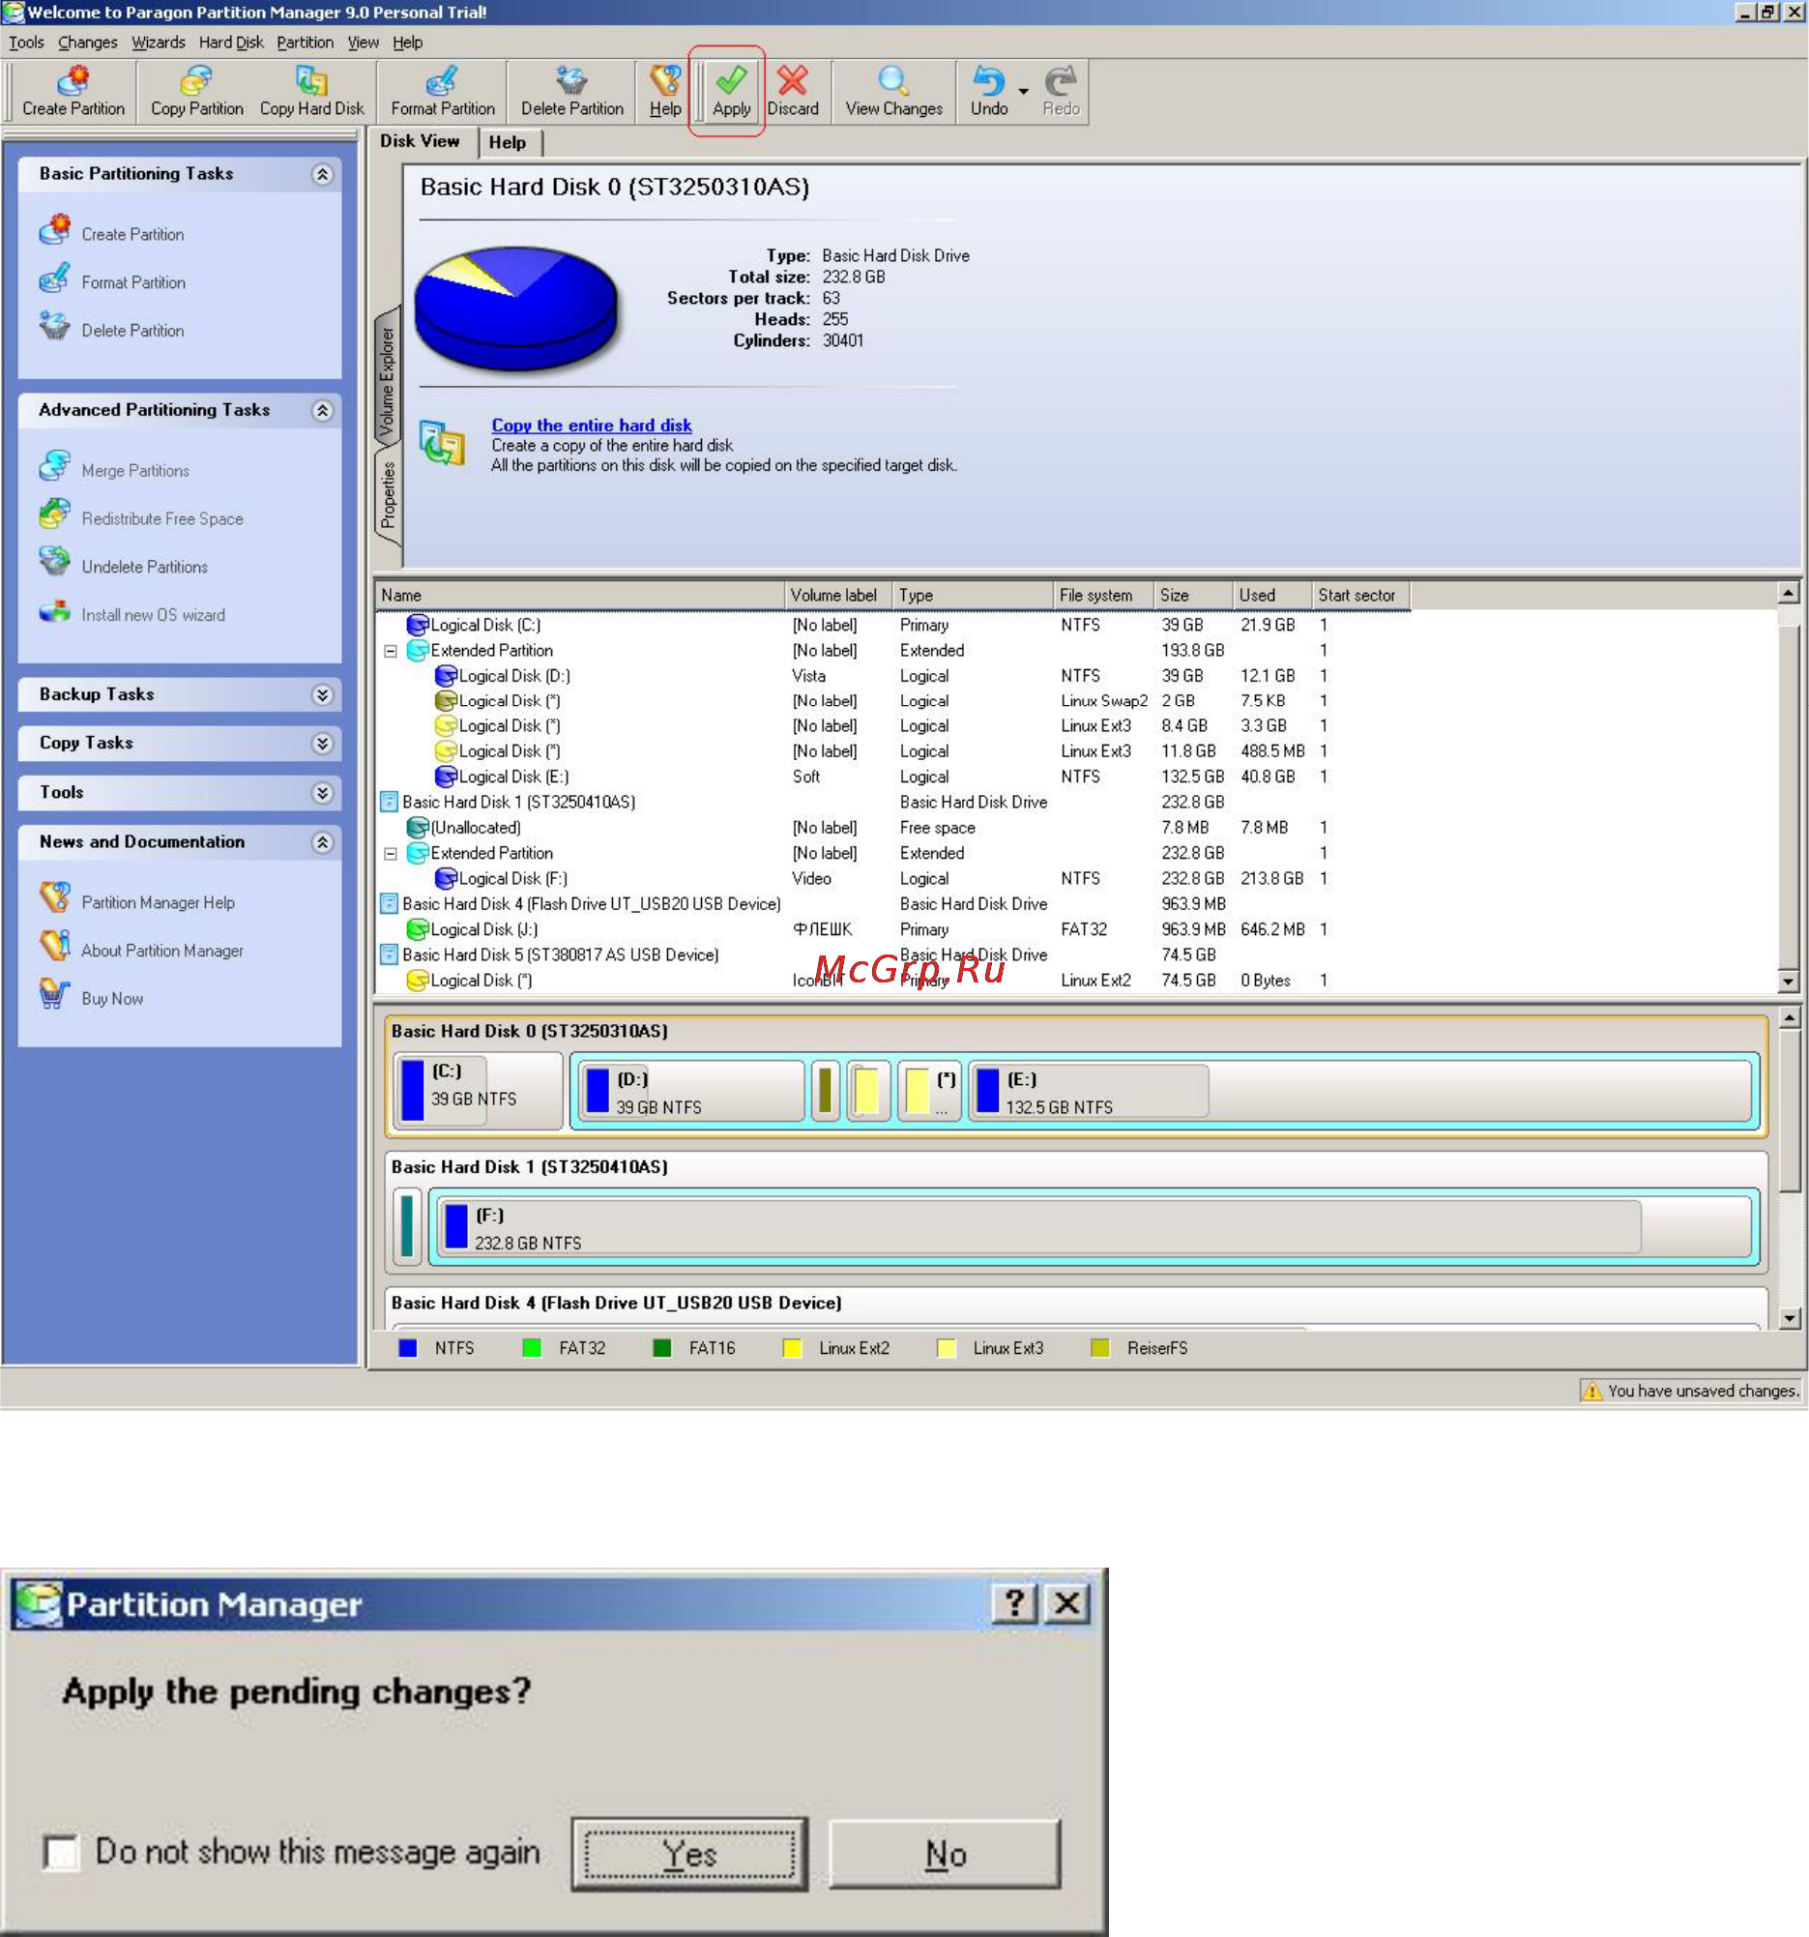The image size is (1809, 1937).
Task: Sort the list by the Volume label column
Action: (x=838, y=596)
